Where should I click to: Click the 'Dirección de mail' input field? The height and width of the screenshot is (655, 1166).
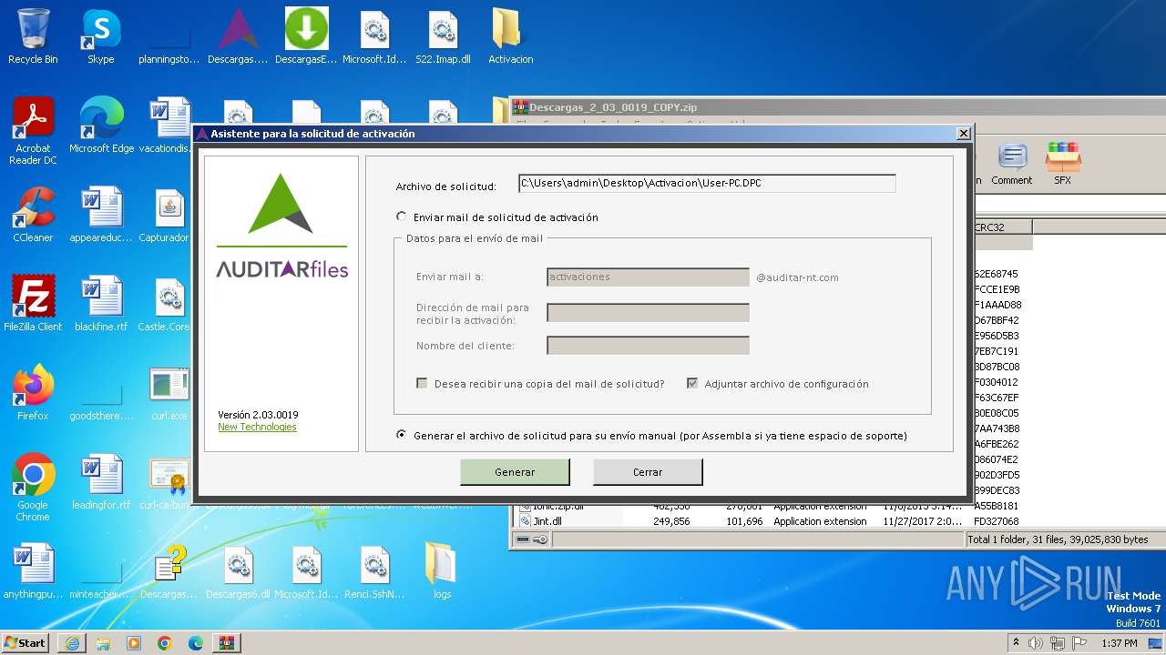648,313
